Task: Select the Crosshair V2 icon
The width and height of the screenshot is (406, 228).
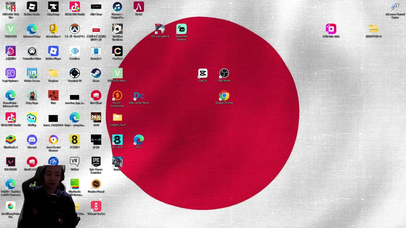Action: coord(75,73)
